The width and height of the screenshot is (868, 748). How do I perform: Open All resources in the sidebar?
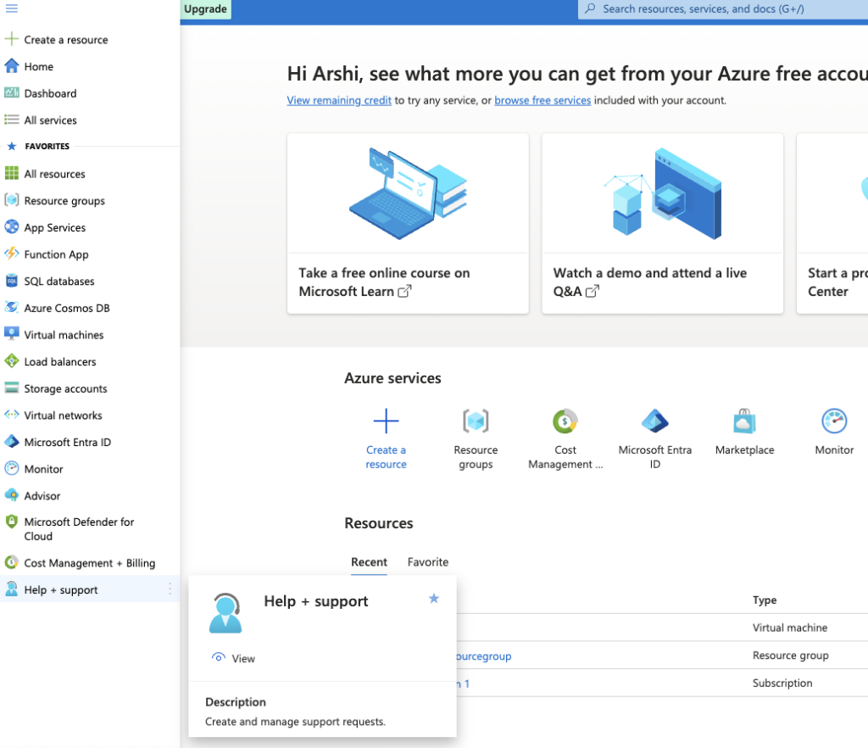(x=55, y=174)
